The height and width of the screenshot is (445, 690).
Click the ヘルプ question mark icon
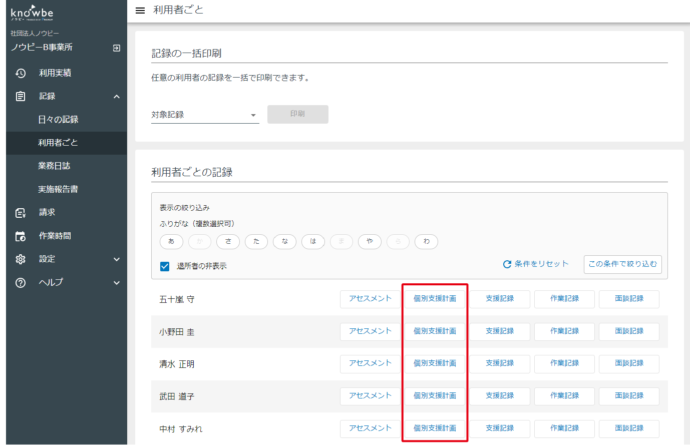[20, 282]
